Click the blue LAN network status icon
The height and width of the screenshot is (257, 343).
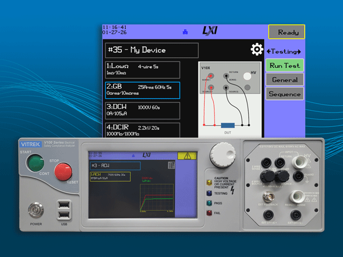184,32
